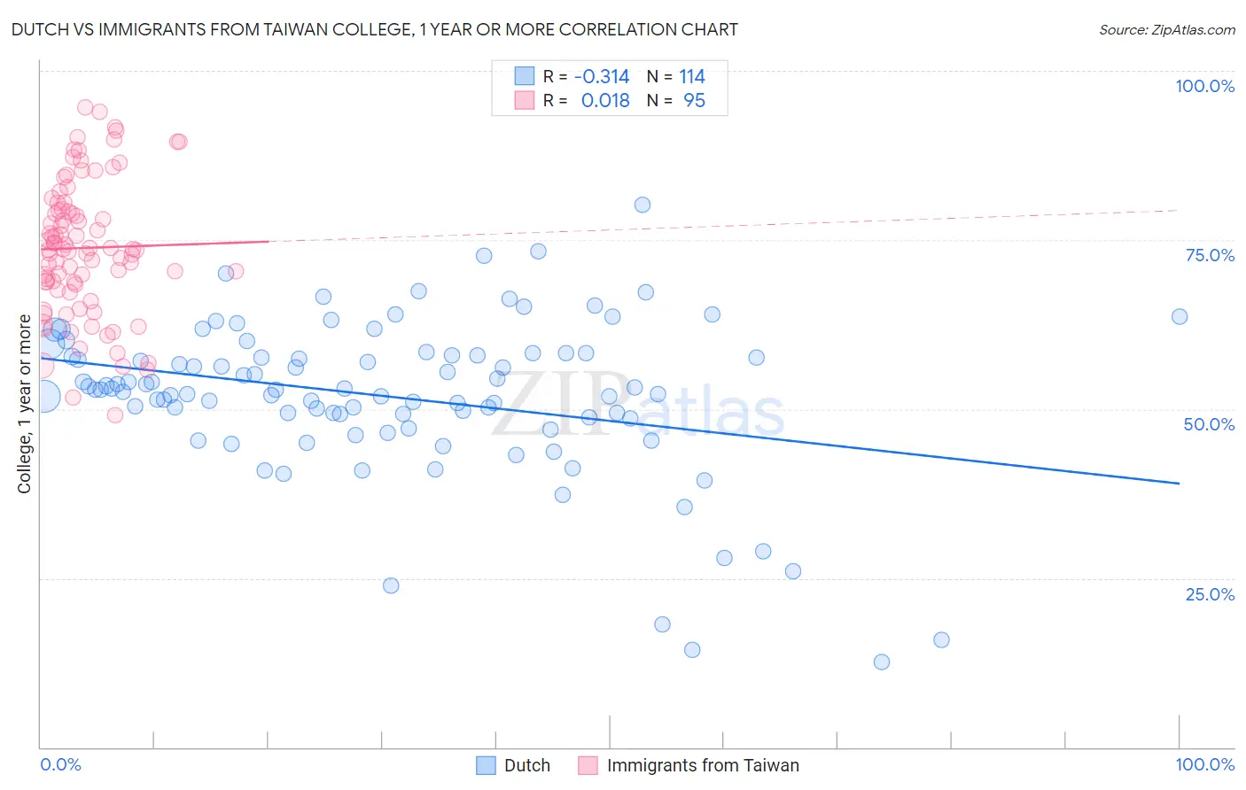Click the 75.0% y-axis label
The width and height of the screenshot is (1246, 790).
(1210, 255)
